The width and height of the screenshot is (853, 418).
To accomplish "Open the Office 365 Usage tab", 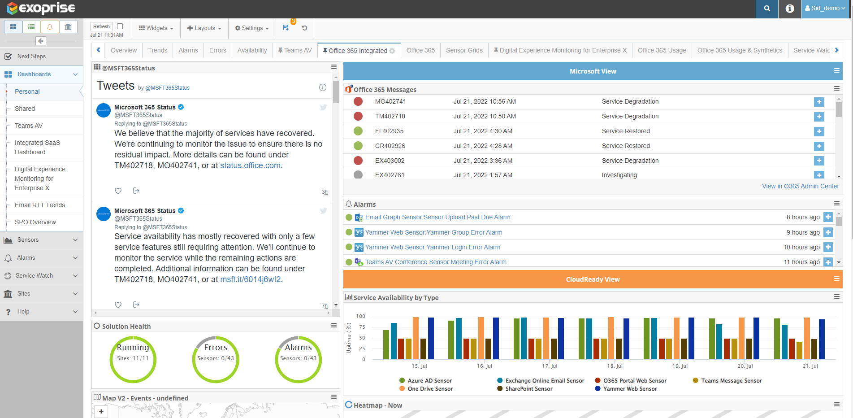I will click(662, 50).
